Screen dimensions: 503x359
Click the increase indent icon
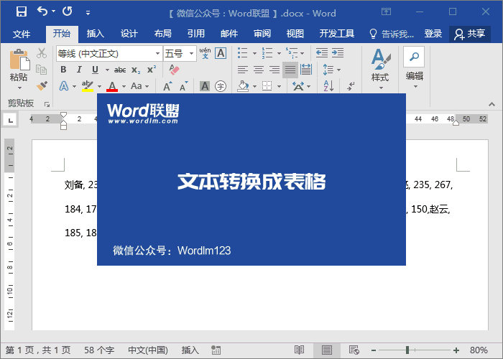[338, 53]
